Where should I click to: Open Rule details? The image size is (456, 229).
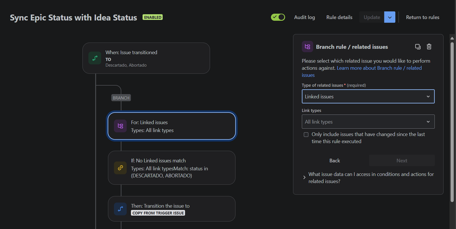tap(339, 17)
